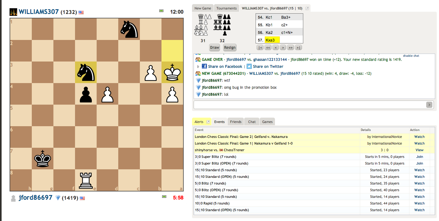
Task: Watch Gelfand v. Nakamura Game 2
Action: 419,137
